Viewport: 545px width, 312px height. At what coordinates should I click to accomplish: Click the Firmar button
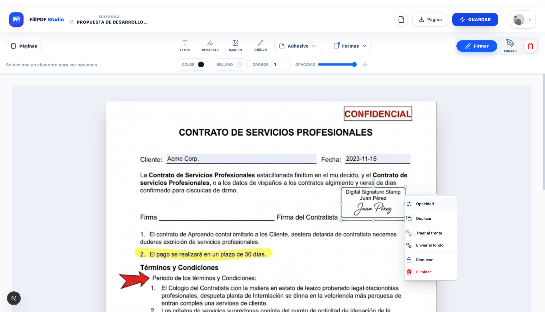[x=476, y=46]
